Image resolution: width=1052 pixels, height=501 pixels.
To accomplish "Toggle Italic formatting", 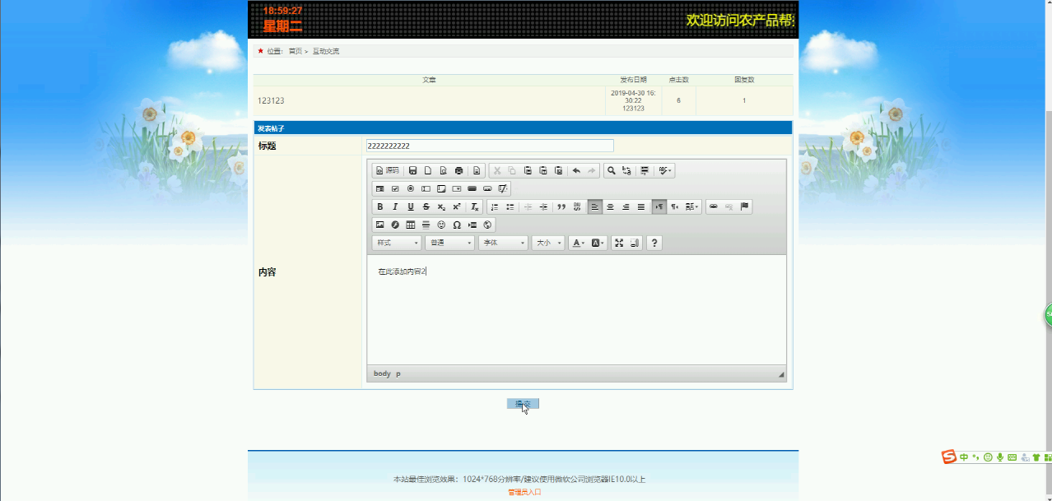I will [x=395, y=206].
